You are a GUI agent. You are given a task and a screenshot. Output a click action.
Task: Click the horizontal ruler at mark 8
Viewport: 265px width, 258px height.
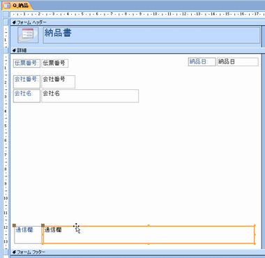[x=126, y=14]
